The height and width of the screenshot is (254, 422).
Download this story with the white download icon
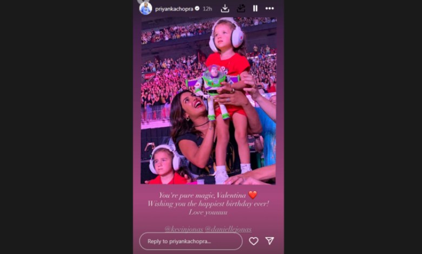point(225,9)
